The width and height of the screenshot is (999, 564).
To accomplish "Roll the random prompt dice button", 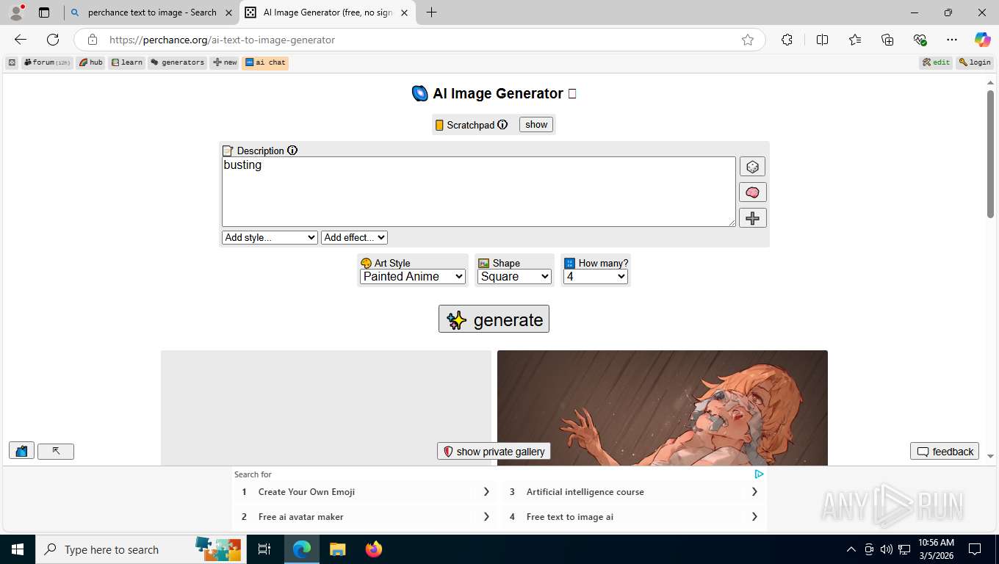I will [x=752, y=167].
